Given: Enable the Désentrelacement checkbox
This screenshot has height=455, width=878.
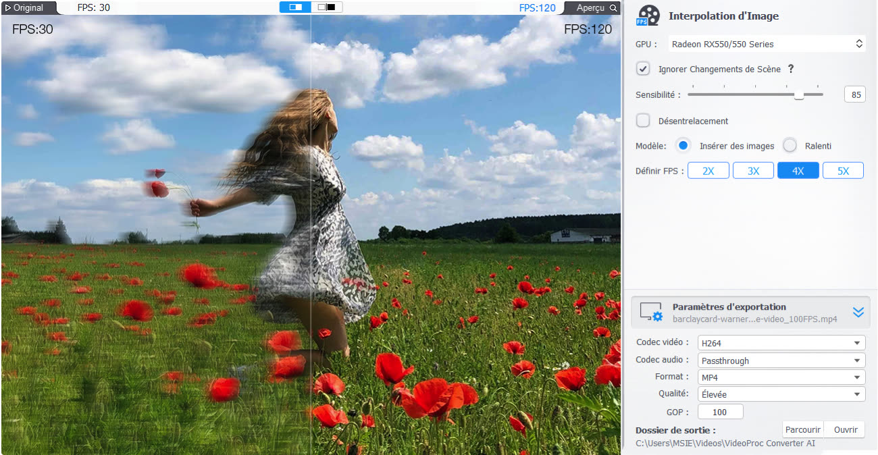Looking at the screenshot, I should [643, 121].
